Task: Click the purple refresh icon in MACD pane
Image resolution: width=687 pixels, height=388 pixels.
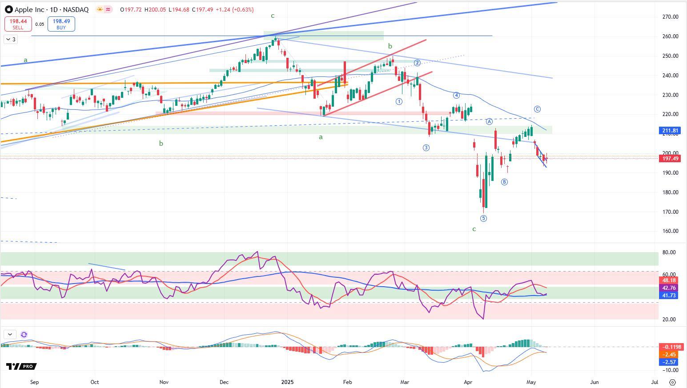Action: (x=24, y=335)
